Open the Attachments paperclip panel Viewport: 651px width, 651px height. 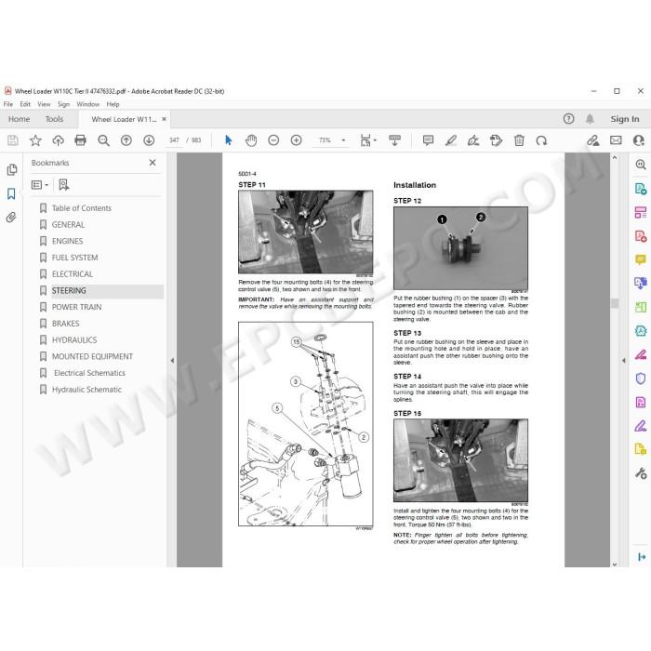pyautogui.click(x=11, y=217)
